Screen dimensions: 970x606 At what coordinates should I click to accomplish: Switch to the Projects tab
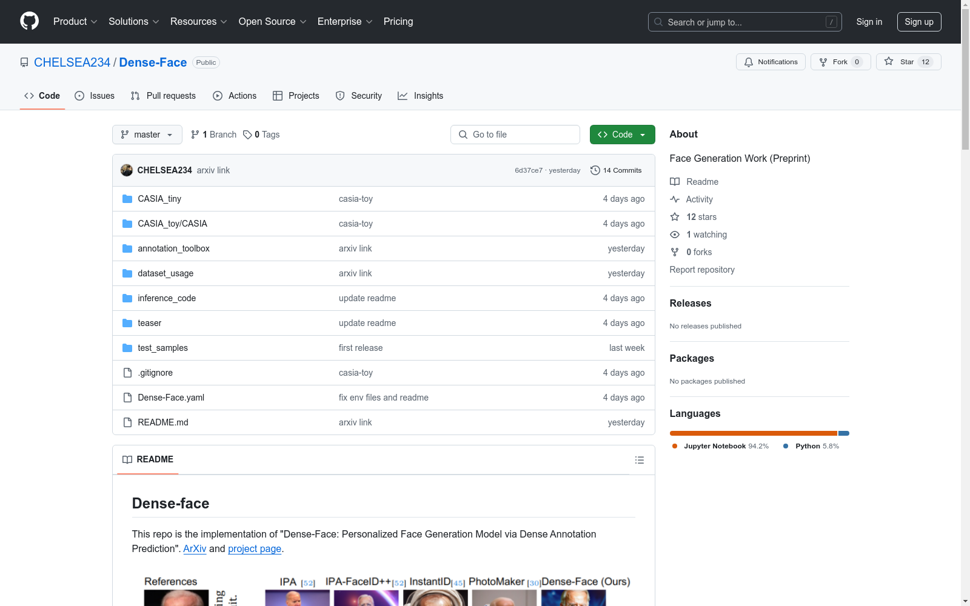[x=296, y=96]
